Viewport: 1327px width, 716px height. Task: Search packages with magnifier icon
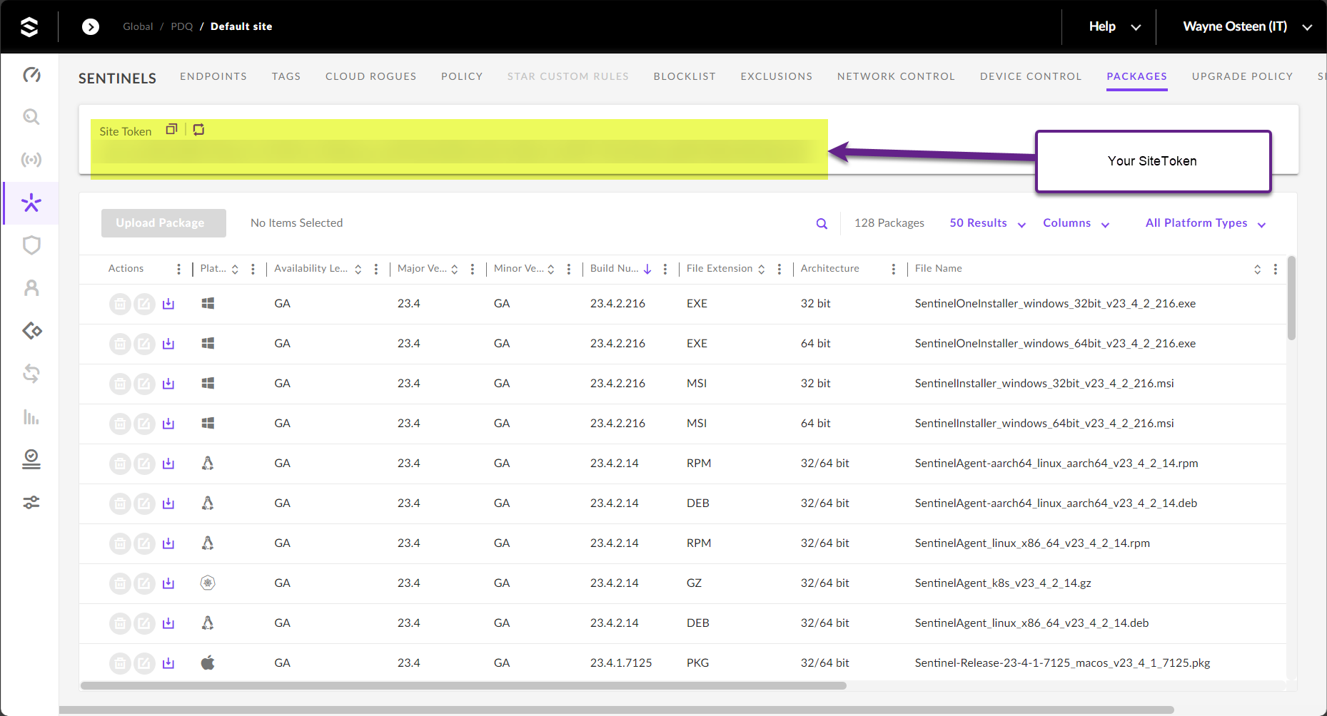tap(822, 223)
